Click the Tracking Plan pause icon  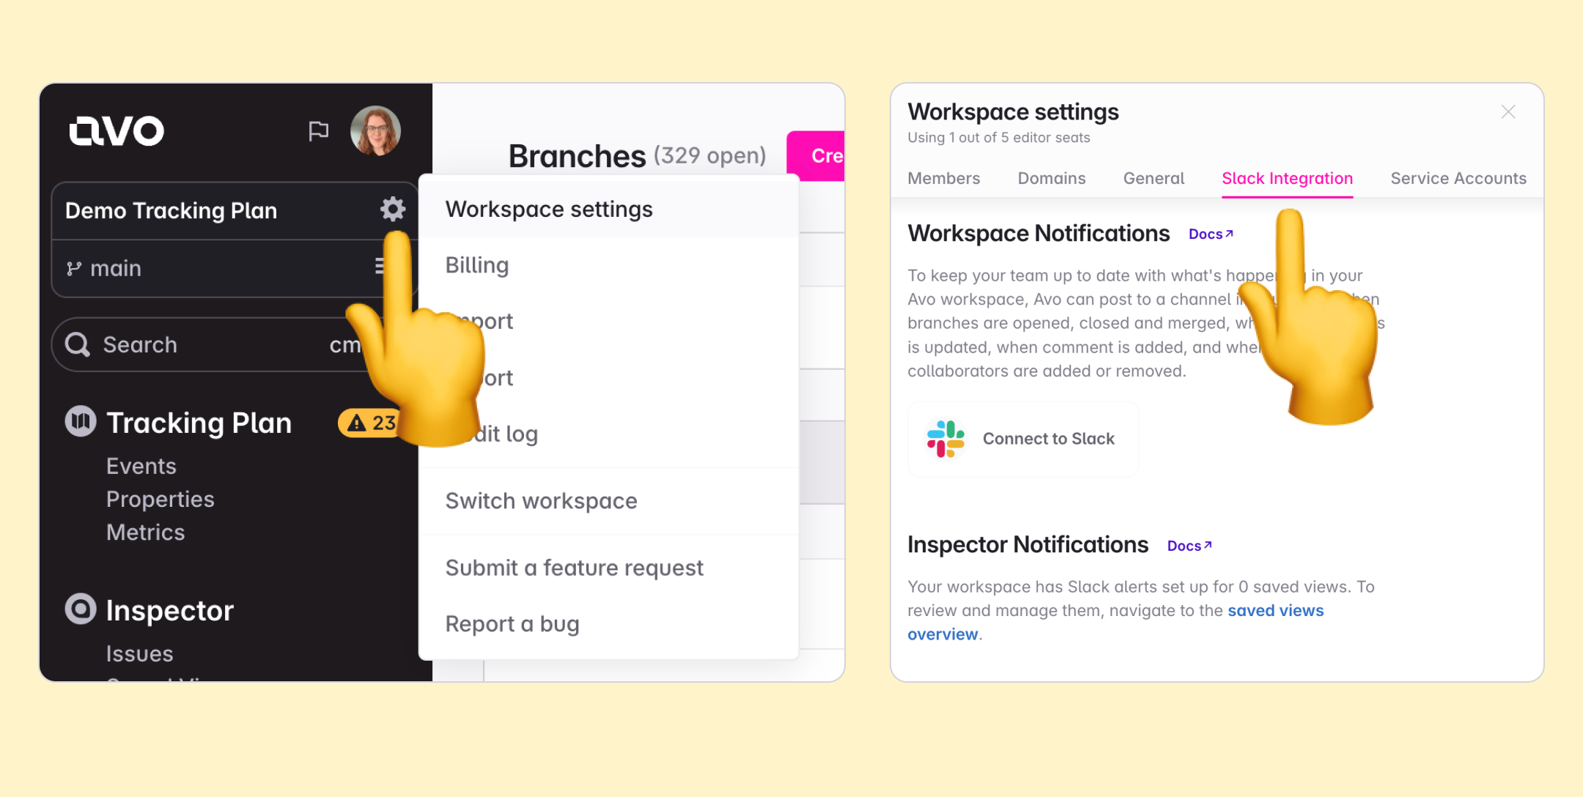tap(81, 421)
